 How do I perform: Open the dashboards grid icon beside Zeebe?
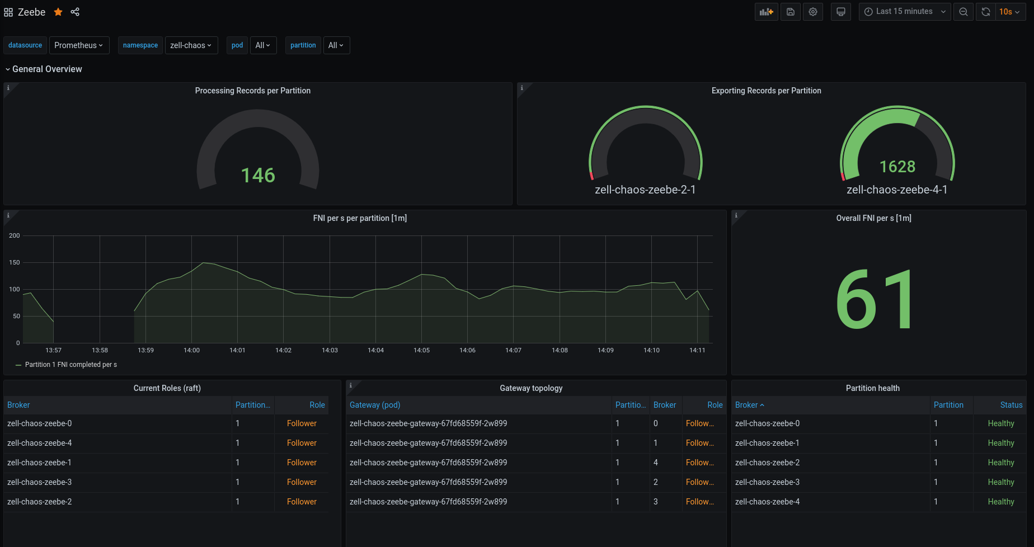[8, 12]
